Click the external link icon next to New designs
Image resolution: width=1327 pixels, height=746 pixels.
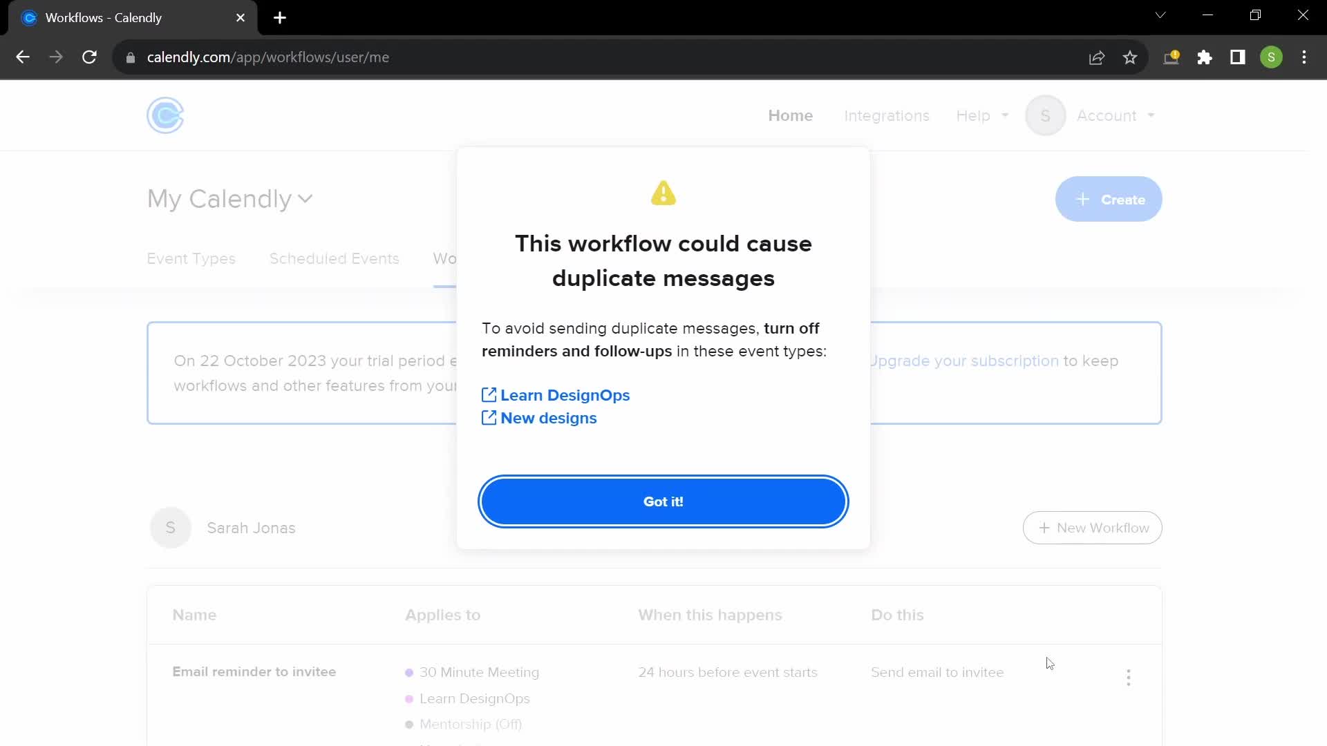tap(489, 417)
